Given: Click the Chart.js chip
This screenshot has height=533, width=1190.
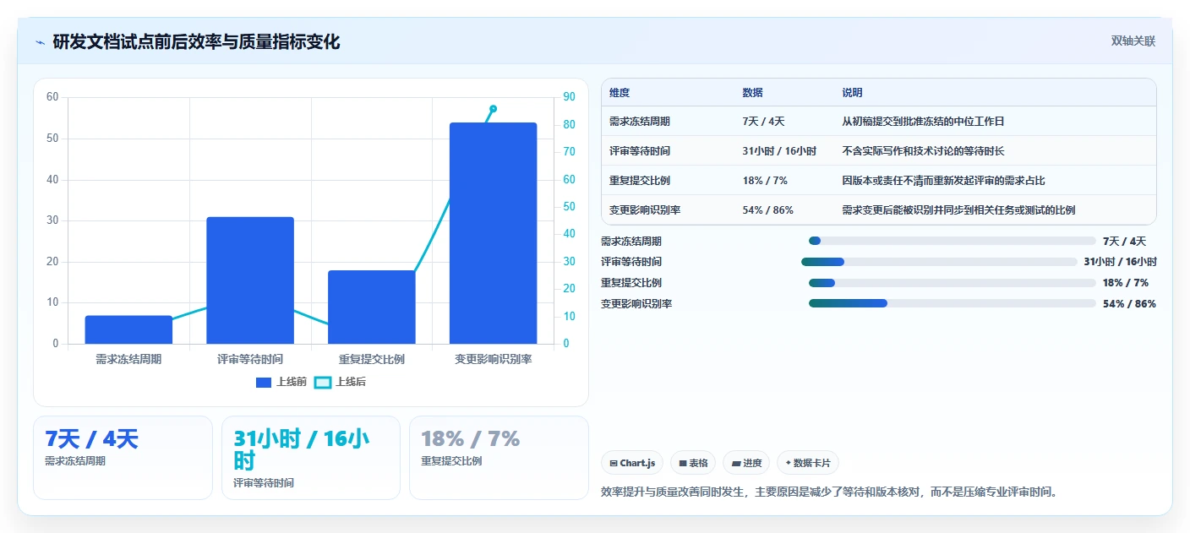Looking at the screenshot, I should (632, 463).
